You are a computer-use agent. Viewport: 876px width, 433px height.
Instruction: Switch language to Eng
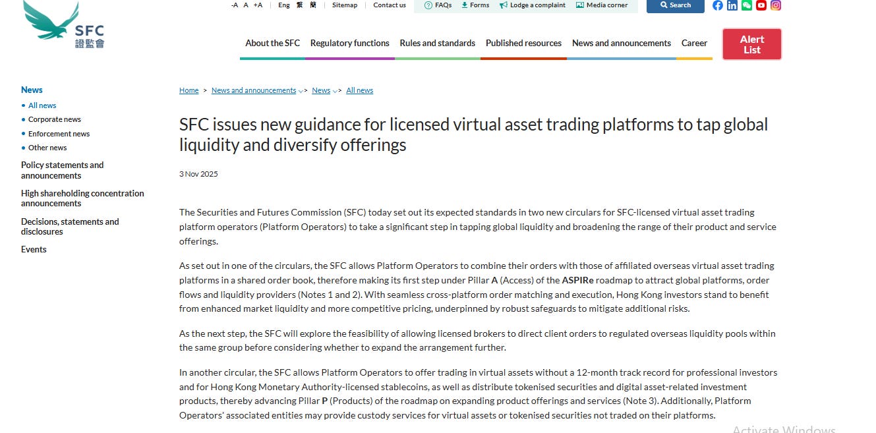[x=284, y=5]
